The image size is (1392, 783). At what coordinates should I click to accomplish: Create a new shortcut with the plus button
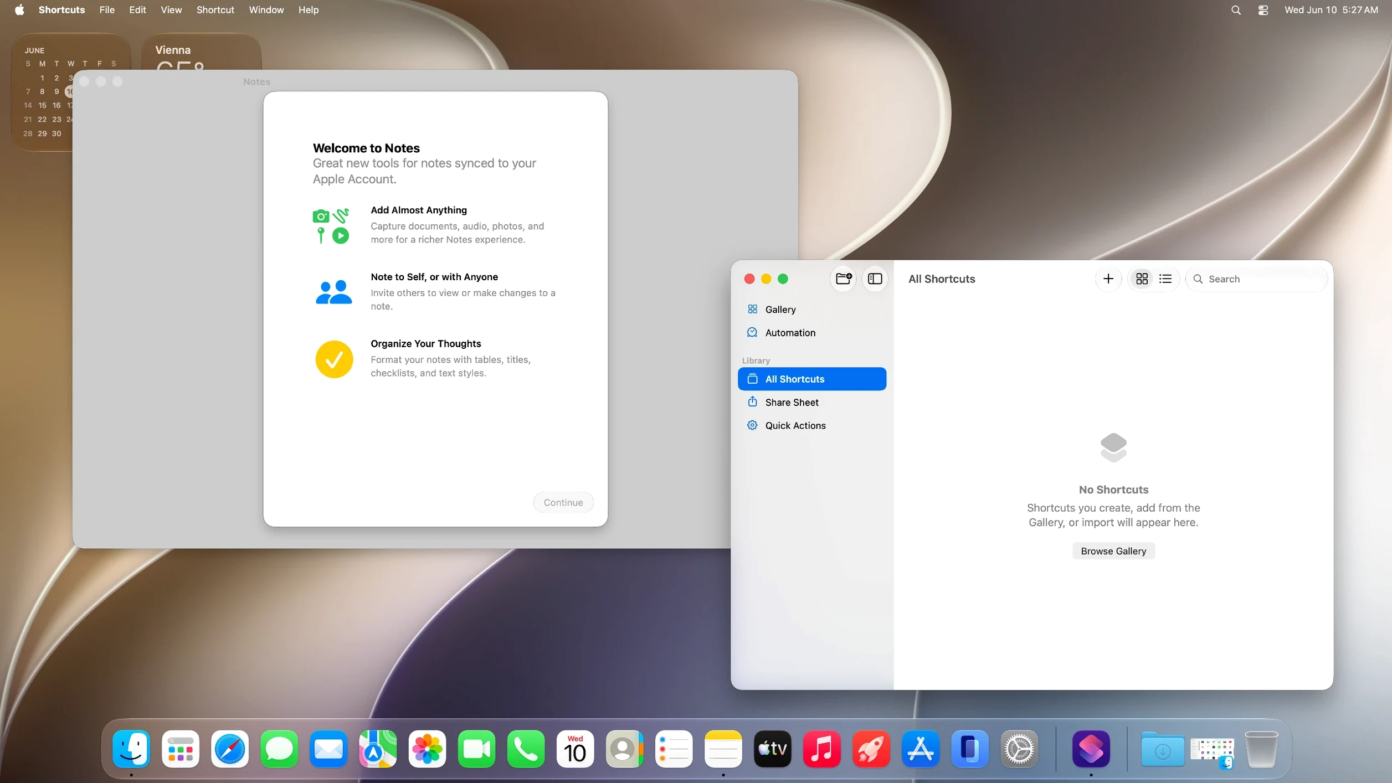click(1108, 279)
